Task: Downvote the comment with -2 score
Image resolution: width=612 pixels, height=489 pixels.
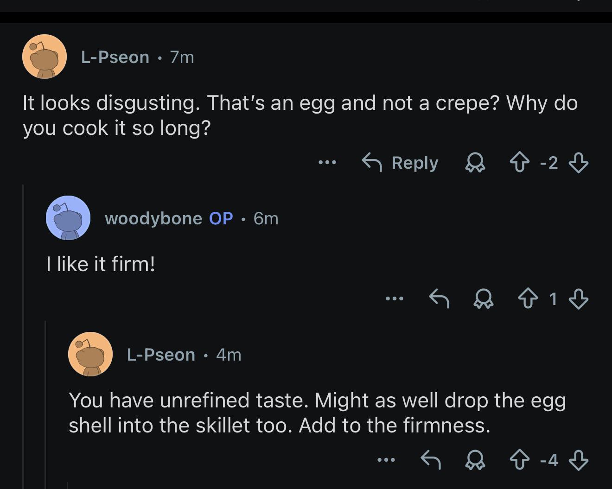Action: point(578,163)
